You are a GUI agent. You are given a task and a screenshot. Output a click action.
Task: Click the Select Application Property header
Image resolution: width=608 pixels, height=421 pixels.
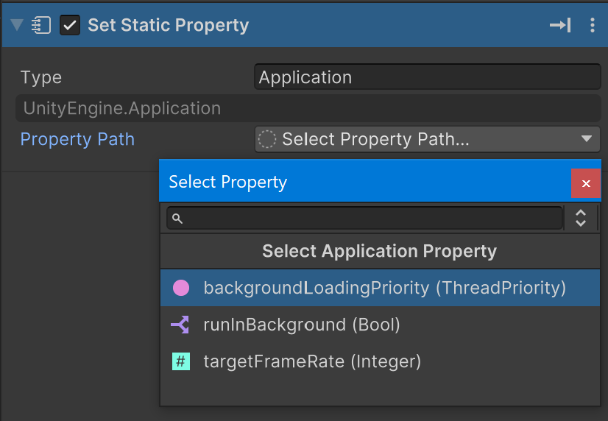pyautogui.click(x=380, y=251)
